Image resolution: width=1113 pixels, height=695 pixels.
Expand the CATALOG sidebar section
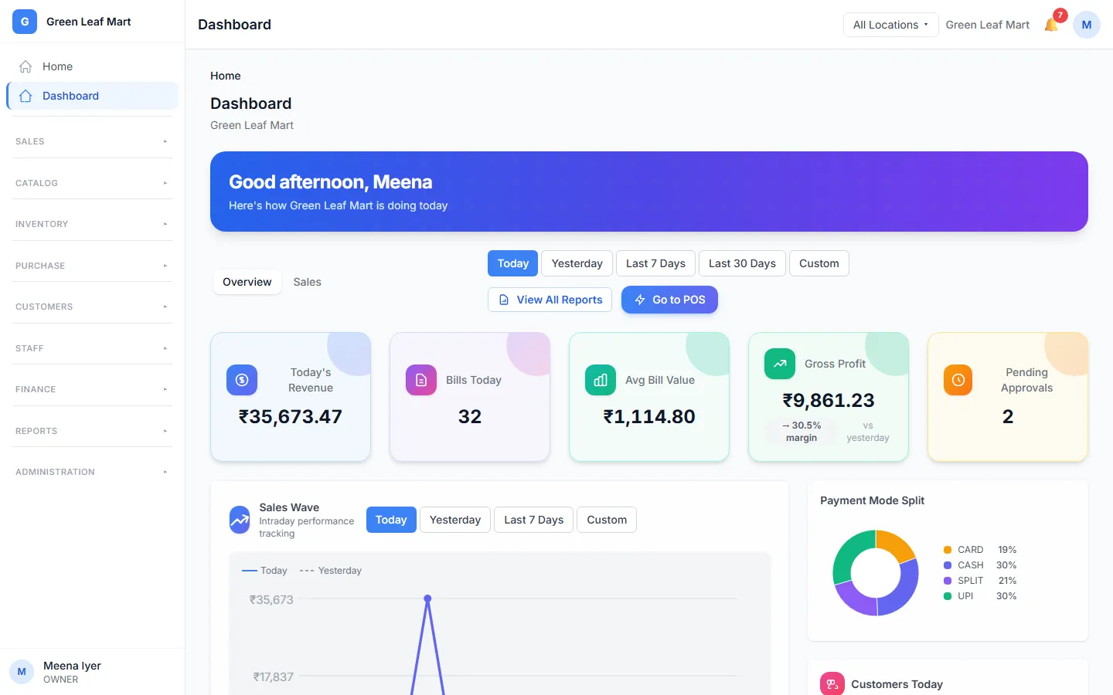93,183
